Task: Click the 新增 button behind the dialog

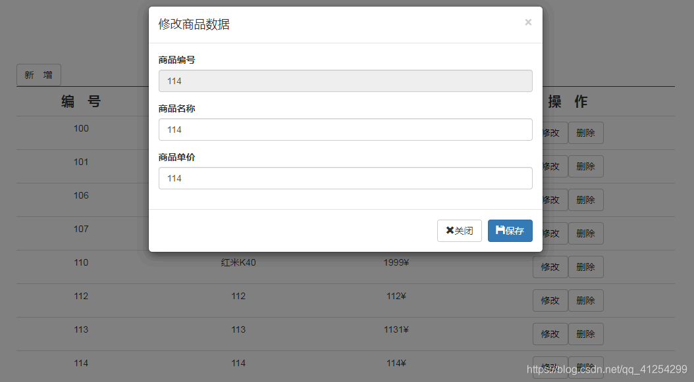Action: click(39, 75)
